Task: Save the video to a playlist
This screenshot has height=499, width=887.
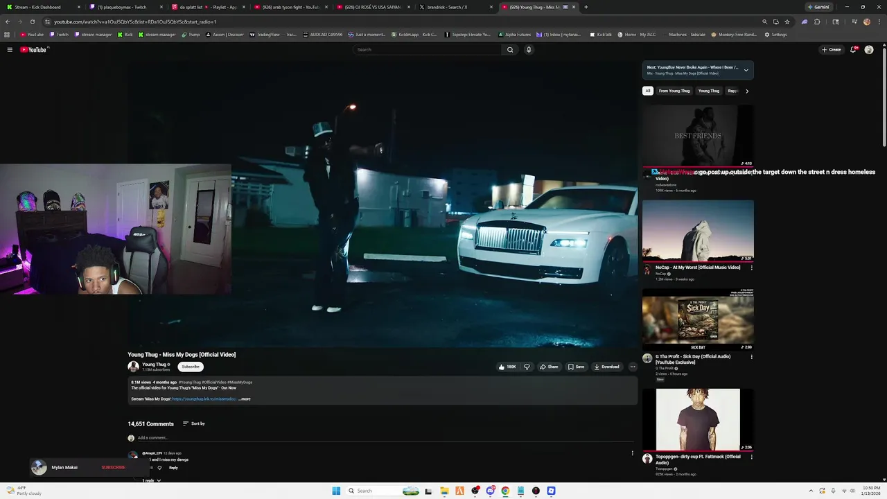Action: click(576, 367)
